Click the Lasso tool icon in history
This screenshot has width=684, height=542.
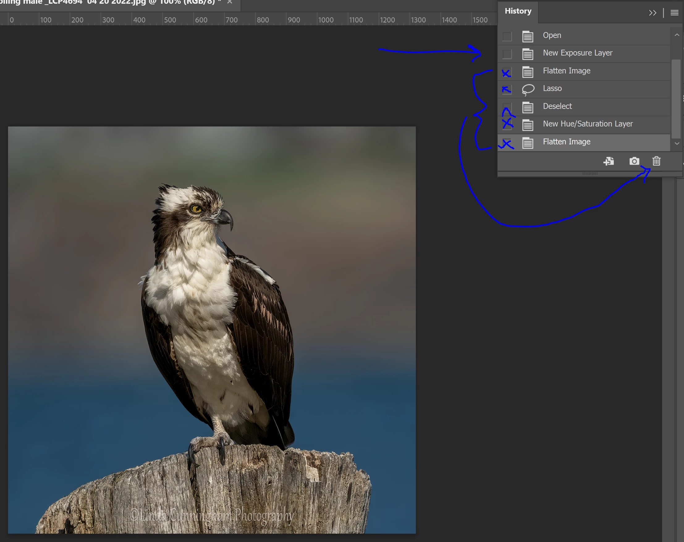(x=528, y=89)
